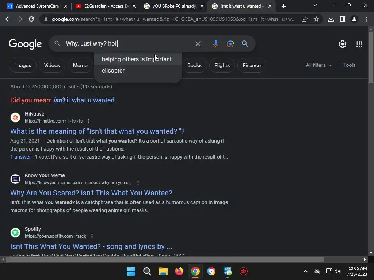Open Windows Start menu
Screen dimensions: 374x280
pyautogui.click(x=131, y=271)
